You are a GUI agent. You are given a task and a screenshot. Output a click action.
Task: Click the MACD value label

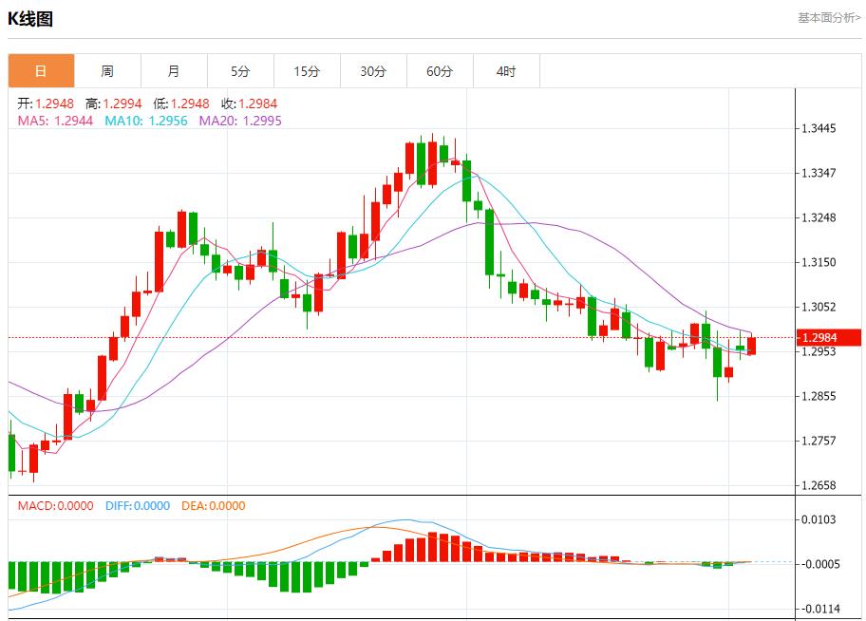55,506
